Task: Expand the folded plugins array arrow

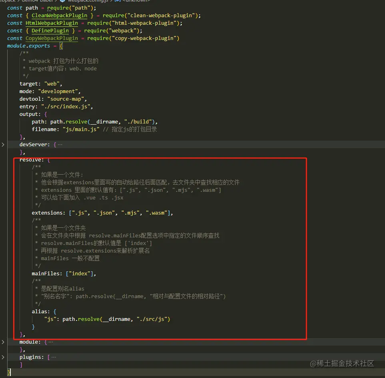Action: (3, 357)
